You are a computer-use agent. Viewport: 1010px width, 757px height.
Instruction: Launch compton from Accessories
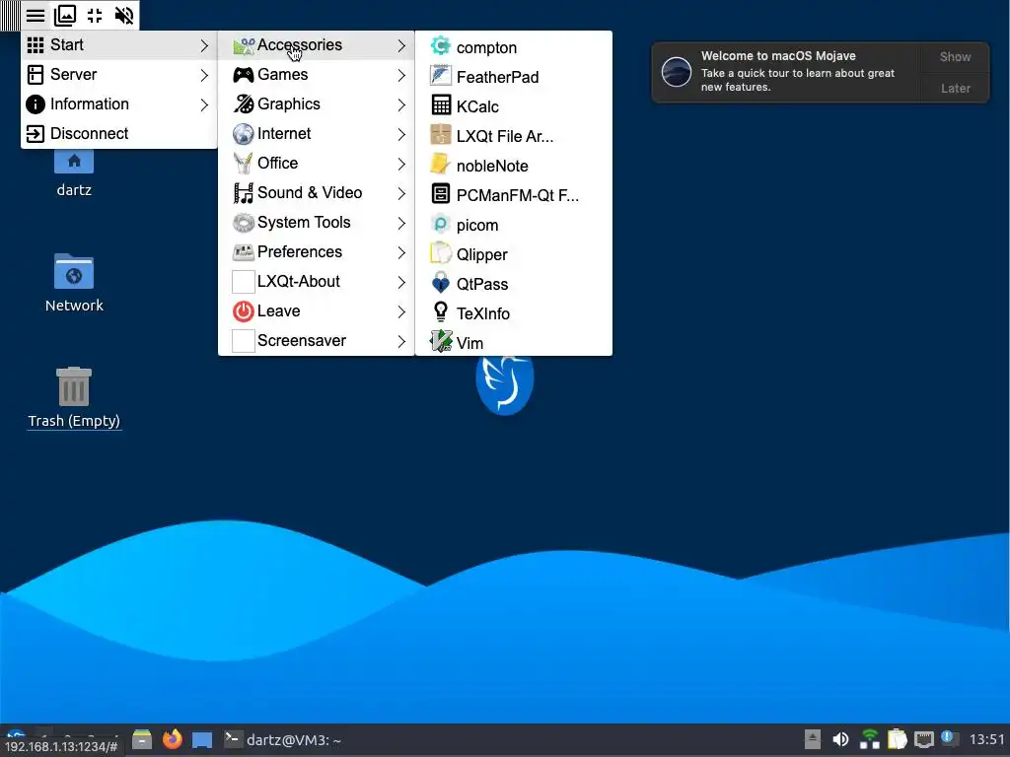513,47
